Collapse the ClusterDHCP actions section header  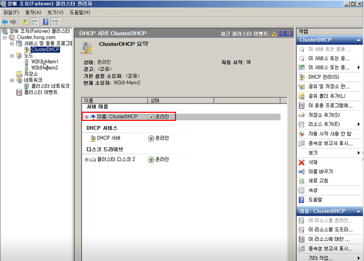[x=358, y=40]
